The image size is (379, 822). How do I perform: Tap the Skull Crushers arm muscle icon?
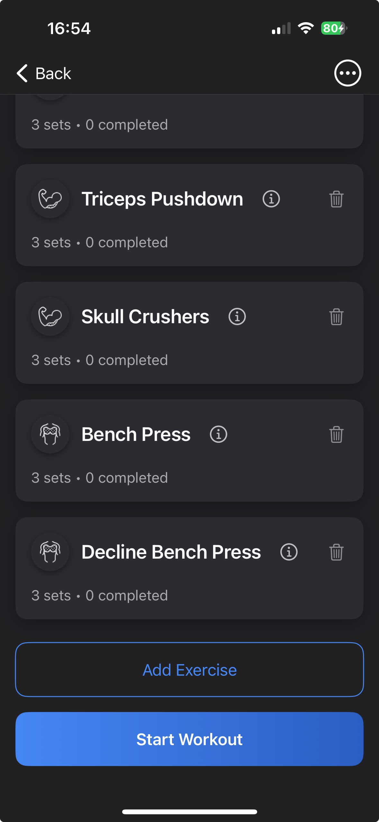[x=50, y=317]
